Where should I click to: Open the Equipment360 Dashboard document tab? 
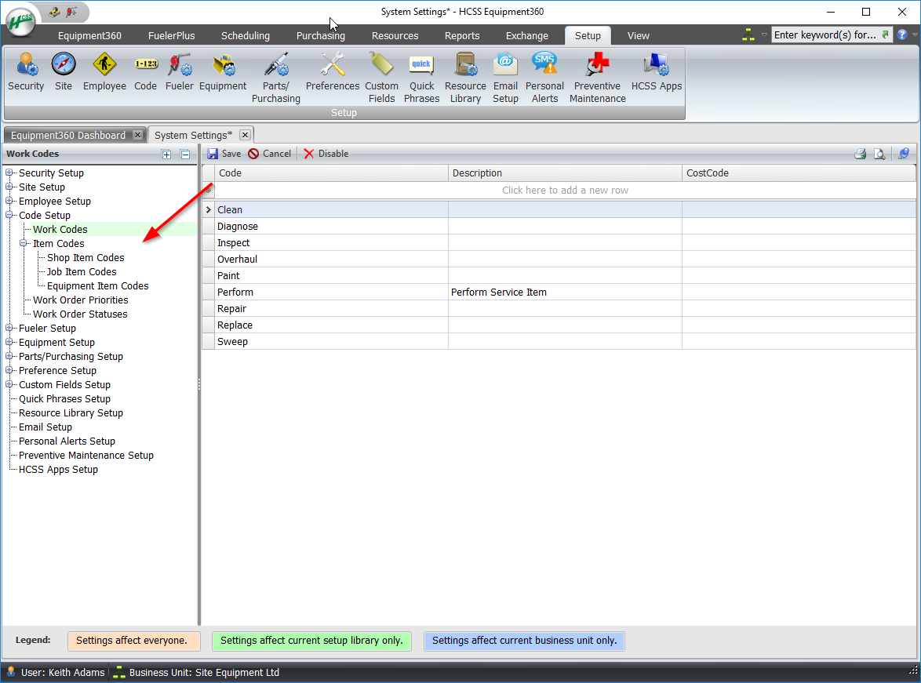click(x=68, y=135)
